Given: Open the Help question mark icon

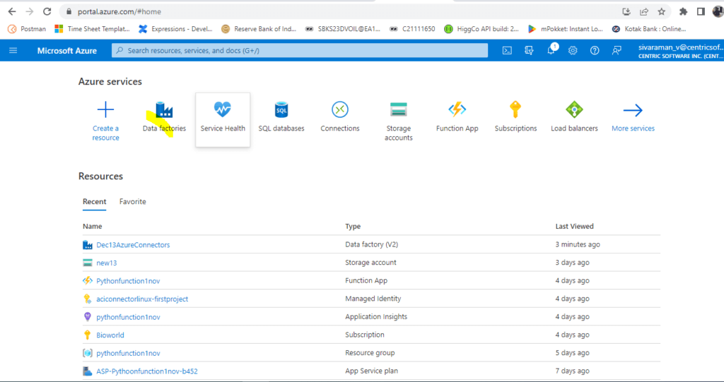Looking at the screenshot, I should point(595,50).
